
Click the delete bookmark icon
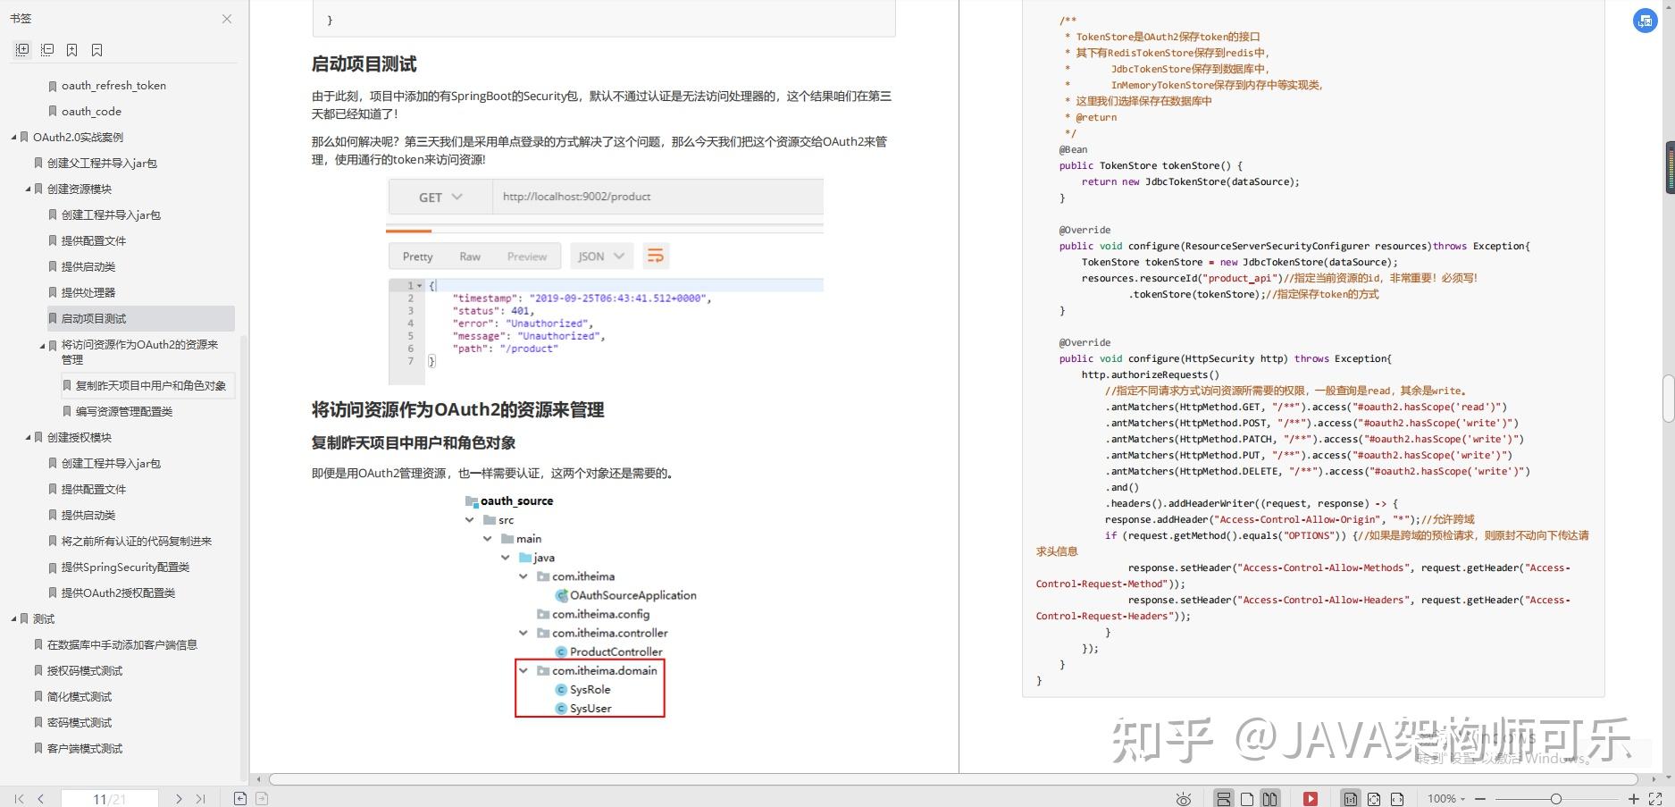97,50
